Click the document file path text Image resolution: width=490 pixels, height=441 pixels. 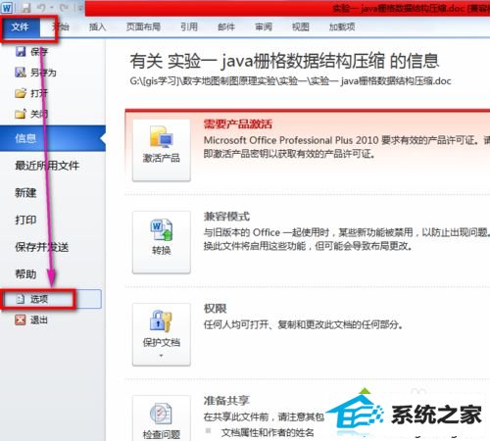pyautogui.click(x=290, y=81)
